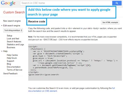Open full documentation on CSE element link
This screenshot has width=123, height=94.
point(71,90)
